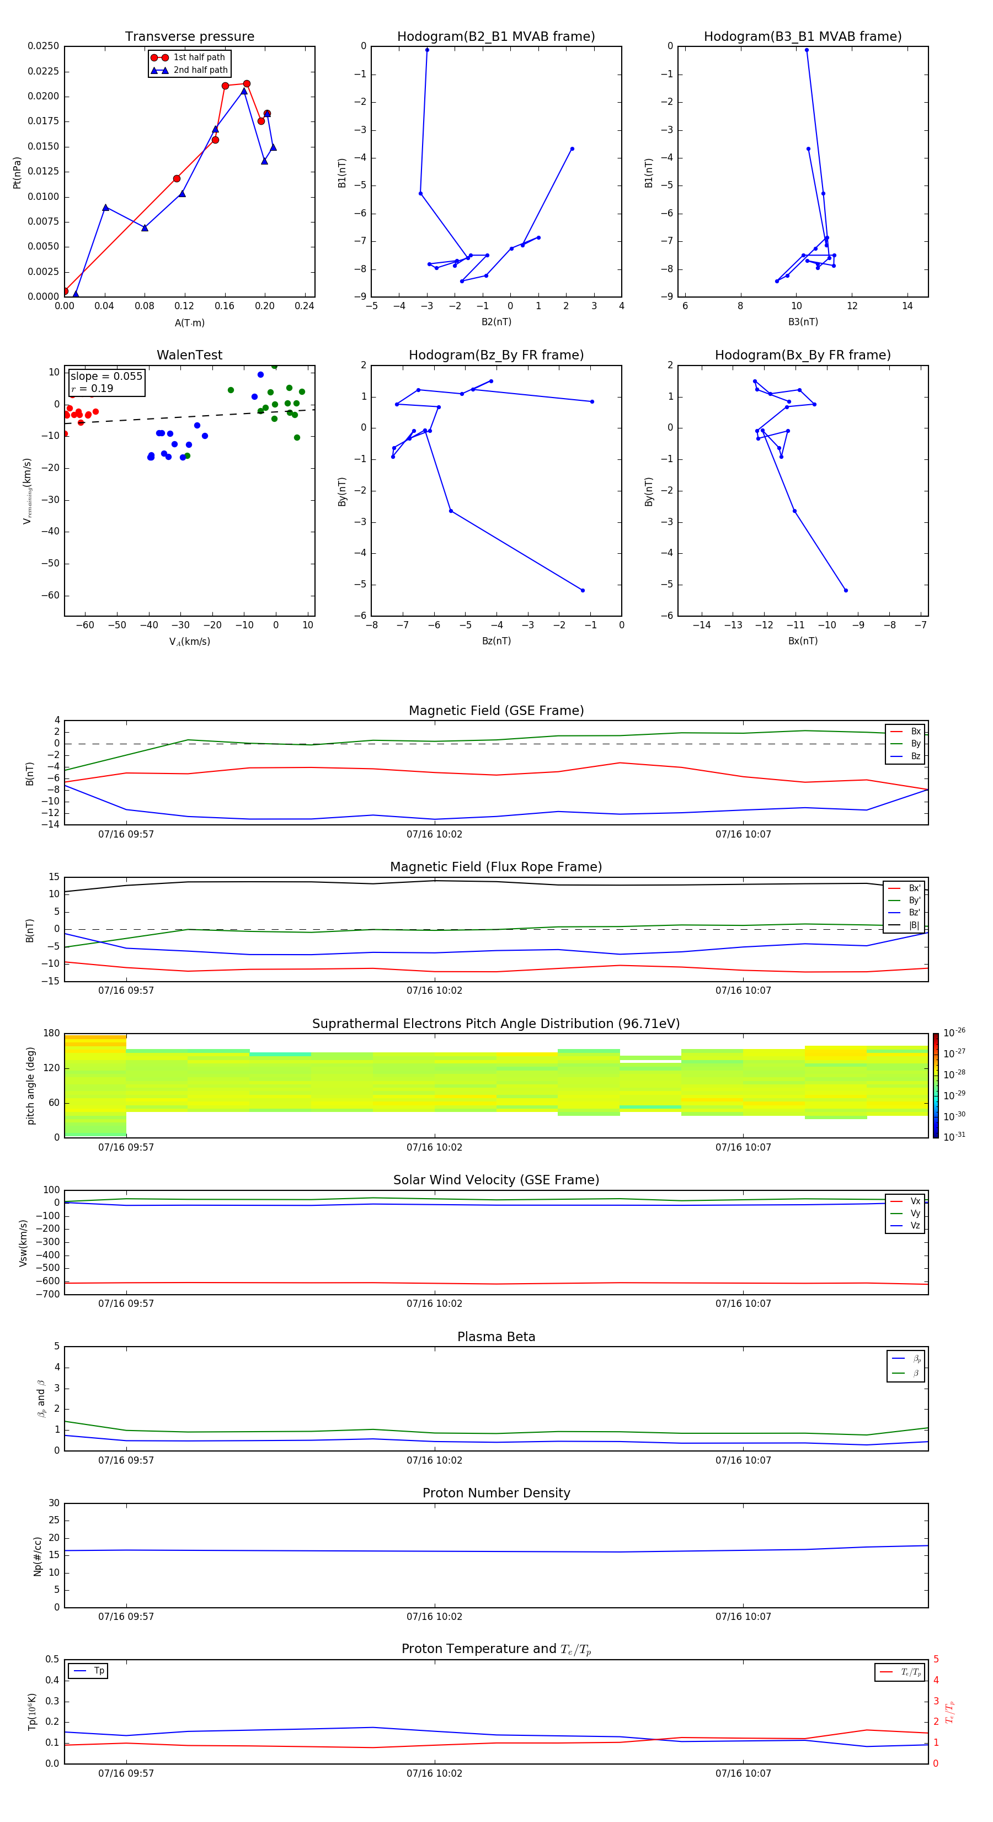Select the "2nd half path" legend entry
The height and width of the screenshot is (1822, 993).
pyautogui.click(x=189, y=70)
